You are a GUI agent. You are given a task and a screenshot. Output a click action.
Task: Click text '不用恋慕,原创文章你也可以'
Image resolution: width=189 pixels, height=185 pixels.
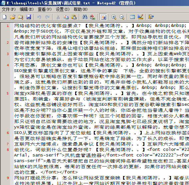(49, 65)
